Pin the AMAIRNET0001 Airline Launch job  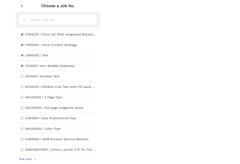22,150
